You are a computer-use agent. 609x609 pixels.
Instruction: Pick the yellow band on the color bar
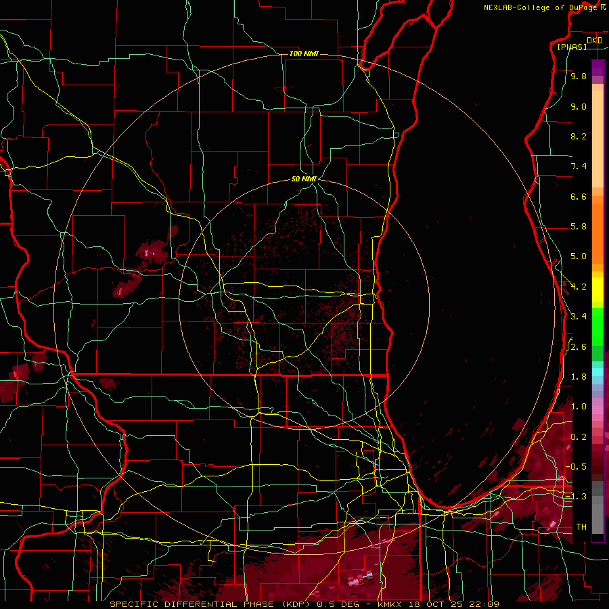(597, 290)
